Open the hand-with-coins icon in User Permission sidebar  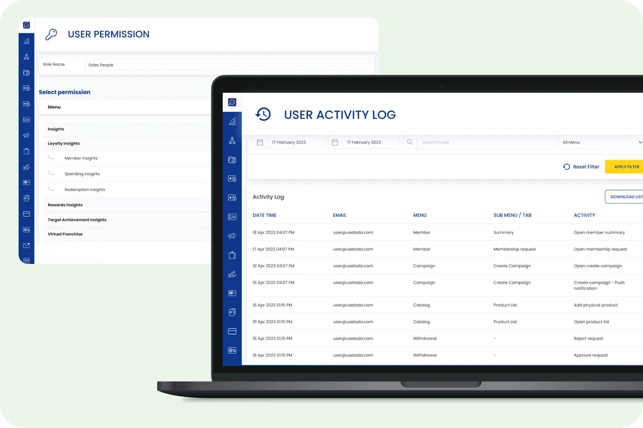26,167
